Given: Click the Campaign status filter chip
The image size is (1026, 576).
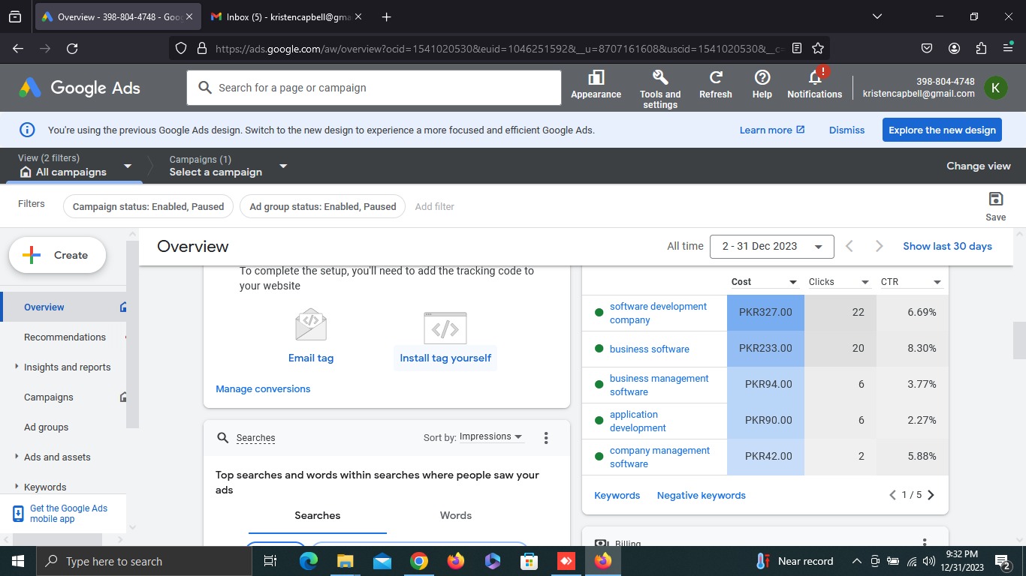Looking at the screenshot, I should click(148, 206).
